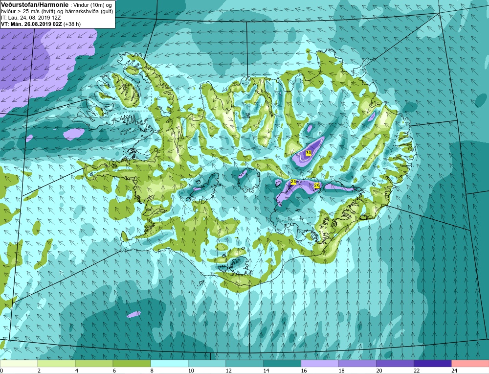
Task: Click the legend scale number 0
Action: click(x=2, y=371)
